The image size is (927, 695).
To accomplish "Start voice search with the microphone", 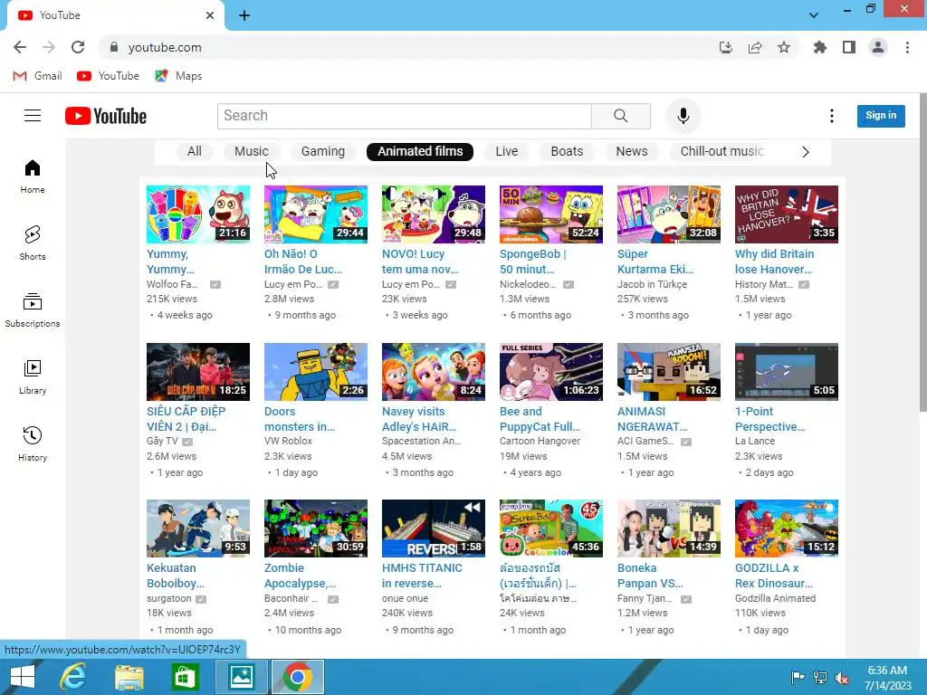I will coord(683,116).
